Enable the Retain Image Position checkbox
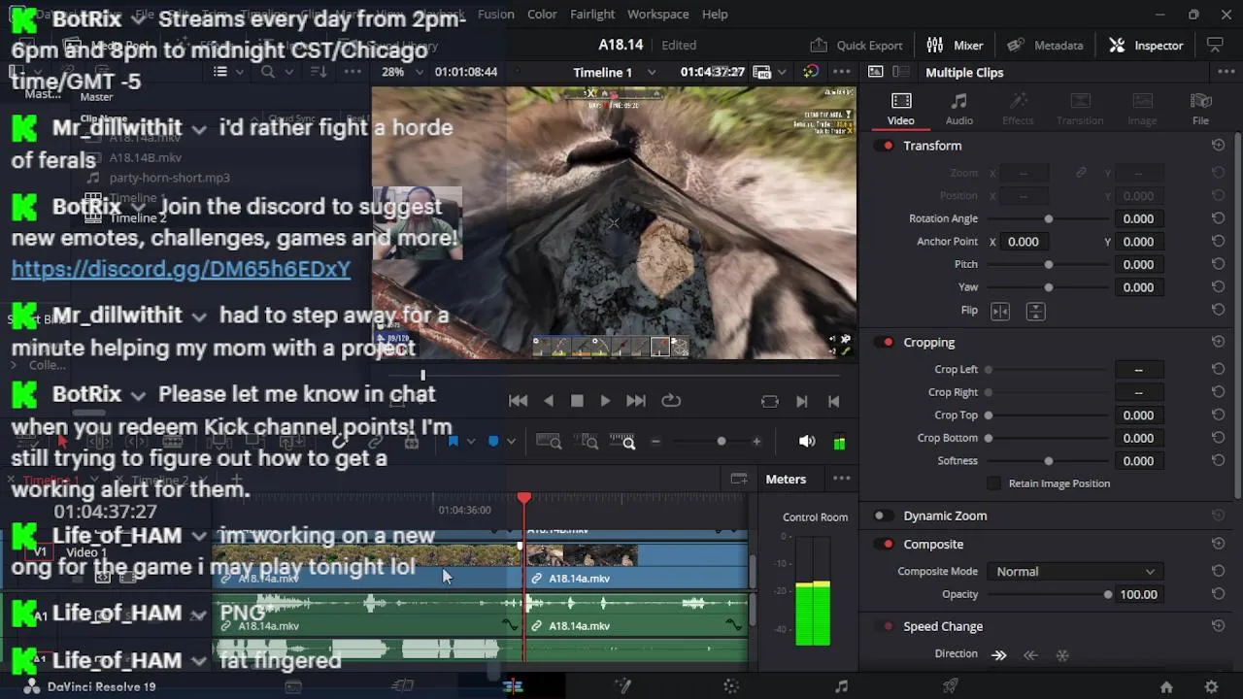The width and height of the screenshot is (1243, 699). 993,483
